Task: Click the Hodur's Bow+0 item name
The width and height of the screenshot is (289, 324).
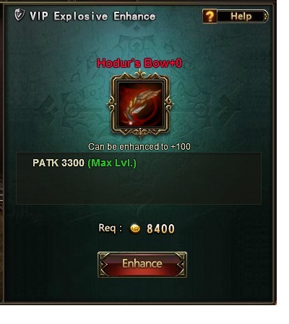Action: 139,63
